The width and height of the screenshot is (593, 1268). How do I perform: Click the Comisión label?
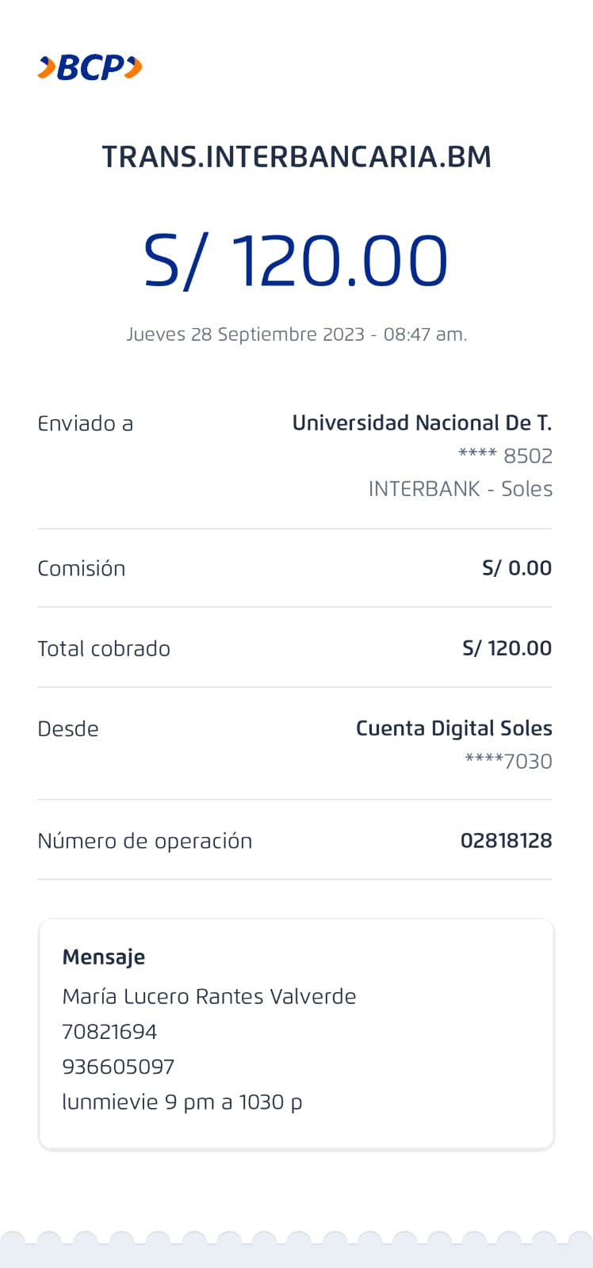coord(81,569)
